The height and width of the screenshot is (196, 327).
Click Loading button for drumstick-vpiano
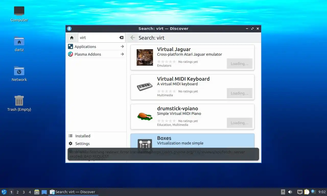coord(239,123)
